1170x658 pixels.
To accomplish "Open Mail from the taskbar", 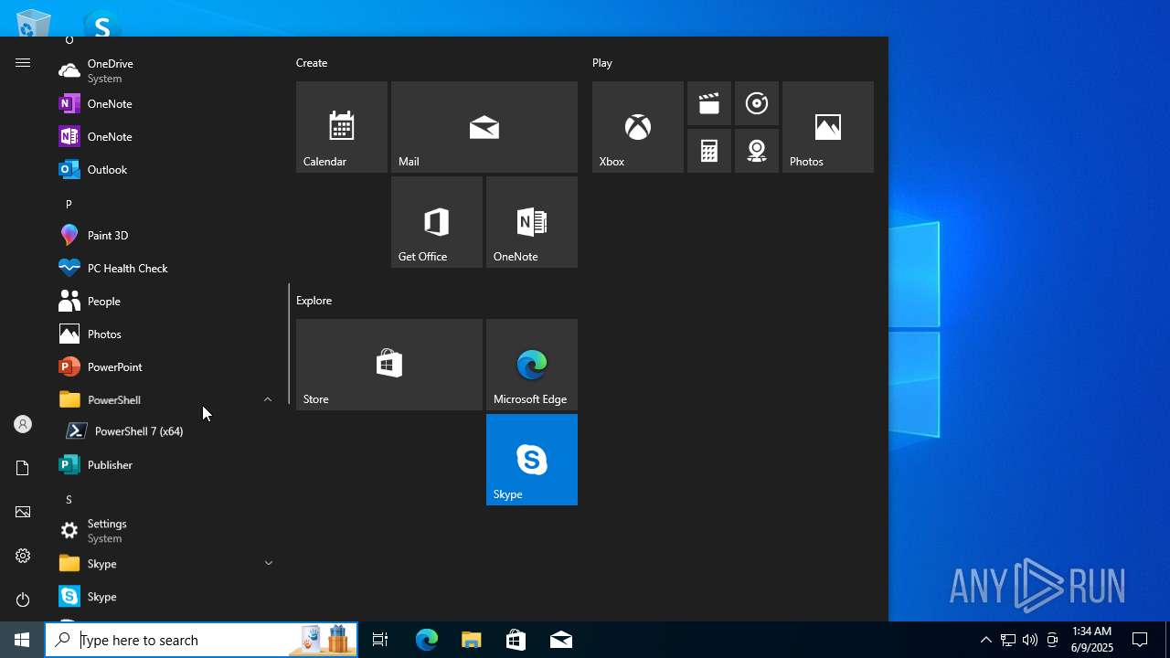I will coord(561,640).
